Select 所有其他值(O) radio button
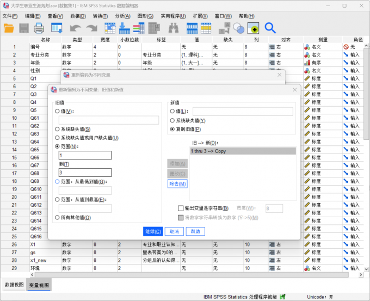 point(57,217)
